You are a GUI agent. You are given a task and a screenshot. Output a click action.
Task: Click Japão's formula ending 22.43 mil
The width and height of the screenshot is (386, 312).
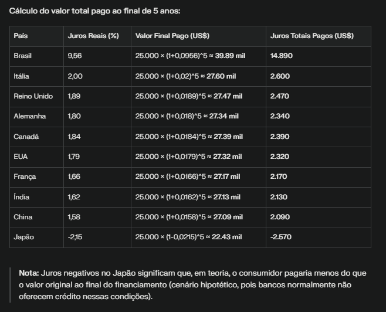[x=188, y=237]
